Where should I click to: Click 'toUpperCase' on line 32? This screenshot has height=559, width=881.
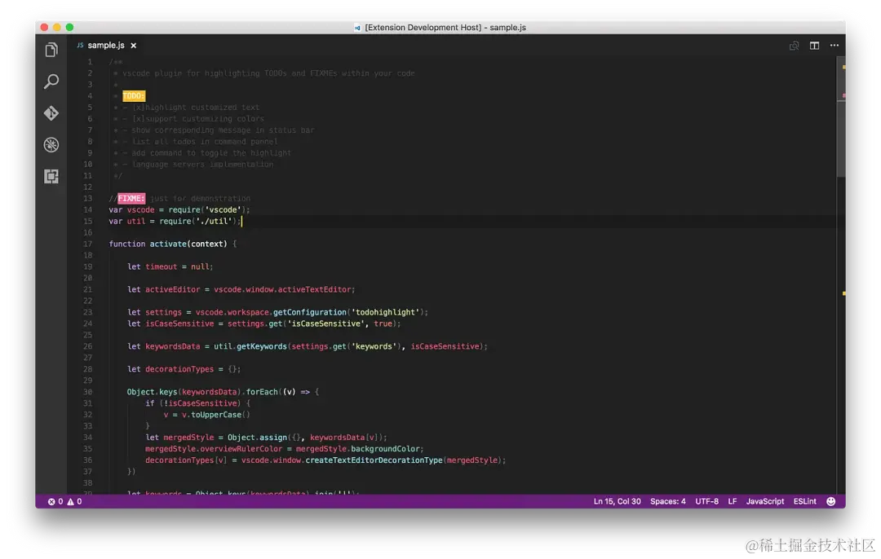[215, 415]
